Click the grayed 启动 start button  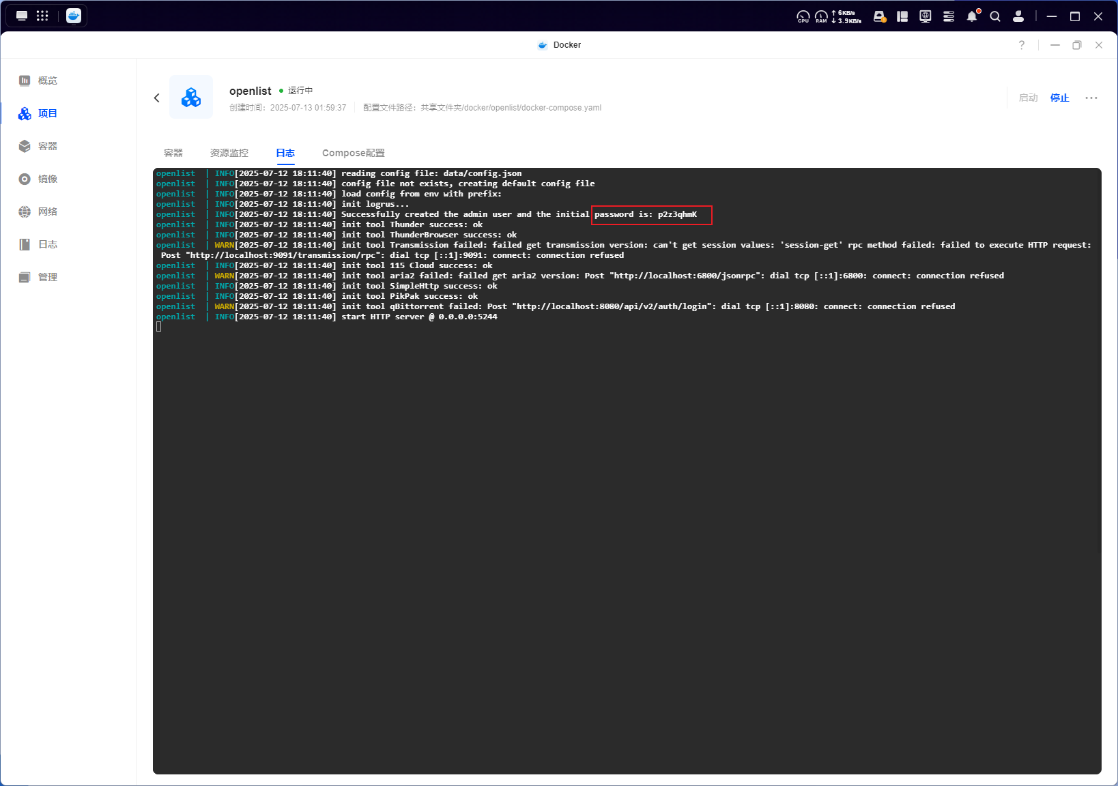[1028, 98]
